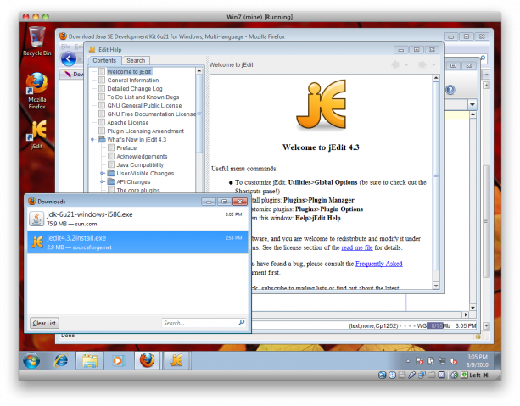Select General Information tree item
This screenshot has height=406, width=520.
tap(133, 81)
